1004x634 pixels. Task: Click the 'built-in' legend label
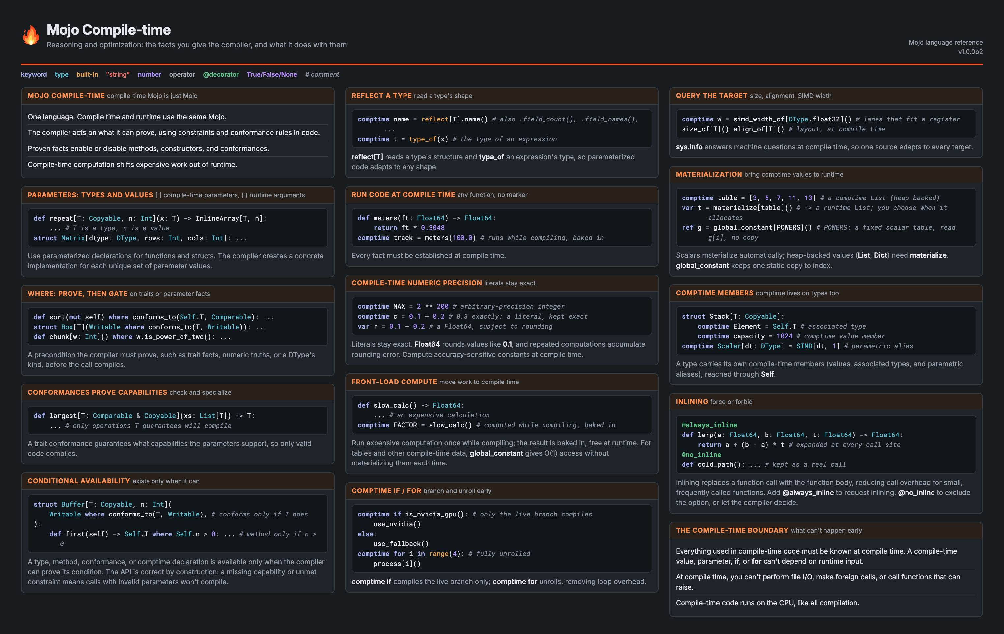point(87,75)
